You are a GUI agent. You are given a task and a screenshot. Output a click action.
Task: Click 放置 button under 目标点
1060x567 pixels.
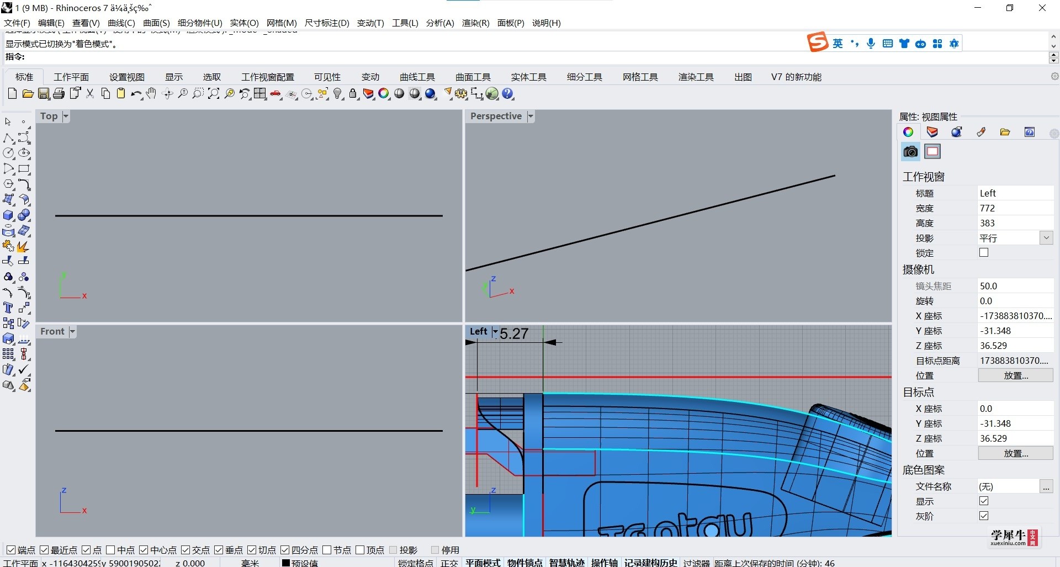(1016, 453)
